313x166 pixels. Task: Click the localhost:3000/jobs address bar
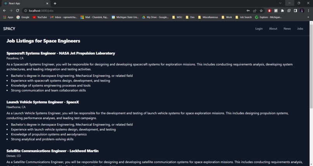tap(134, 11)
